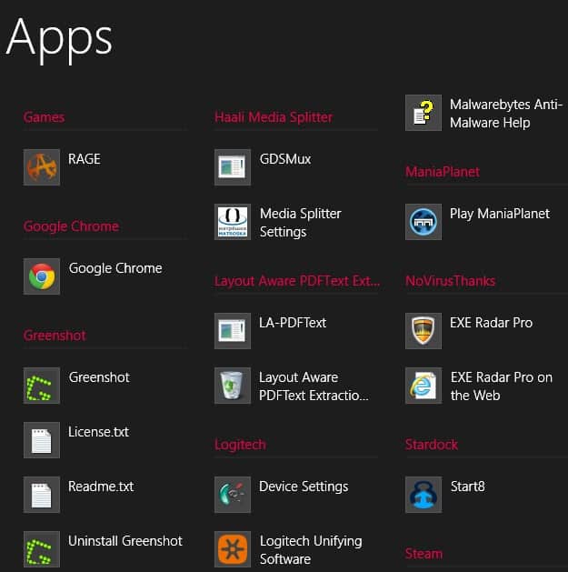The image size is (568, 572).
Task: Open the Greenshot app icon
Action: [42, 386]
